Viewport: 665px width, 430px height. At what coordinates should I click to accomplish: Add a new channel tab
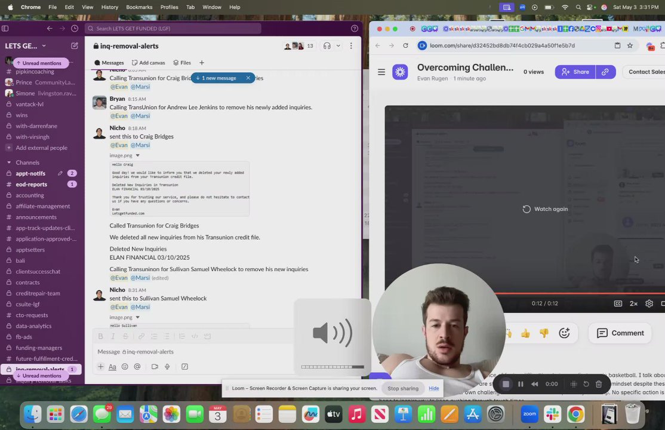coord(202,63)
